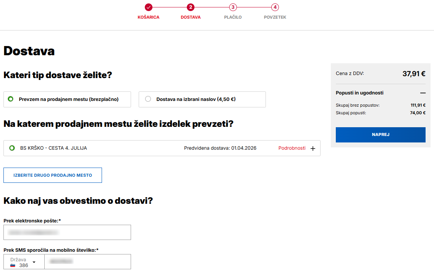Click the NAPREJ button
This screenshot has width=434, height=275.
tap(380, 134)
